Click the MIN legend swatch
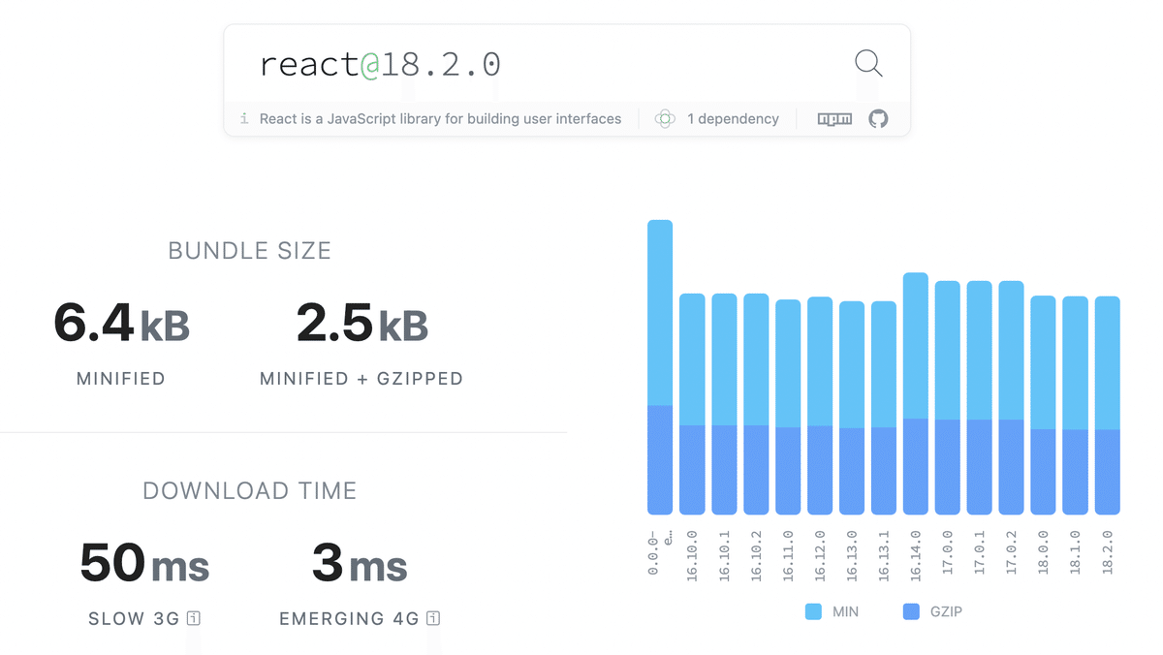The height and width of the screenshot is (655, 1163). point(813,611)
